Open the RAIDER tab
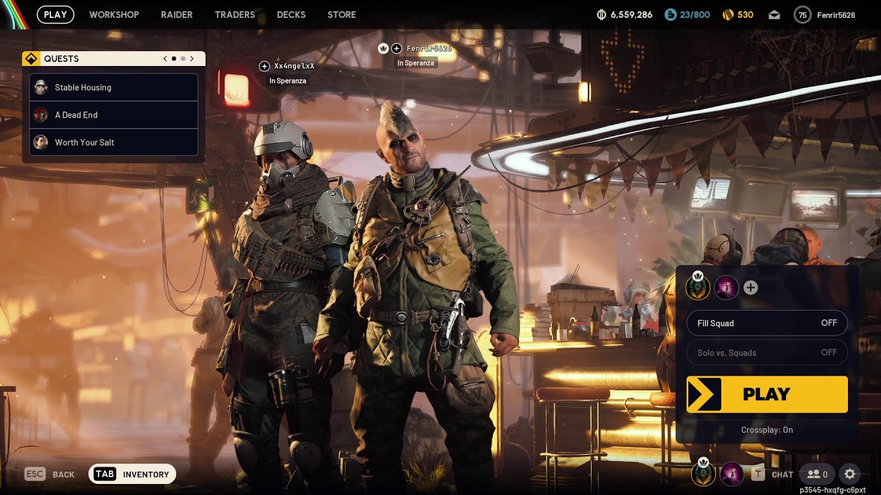The width and height of the screenshot is (881, 495). pos(177,14)
